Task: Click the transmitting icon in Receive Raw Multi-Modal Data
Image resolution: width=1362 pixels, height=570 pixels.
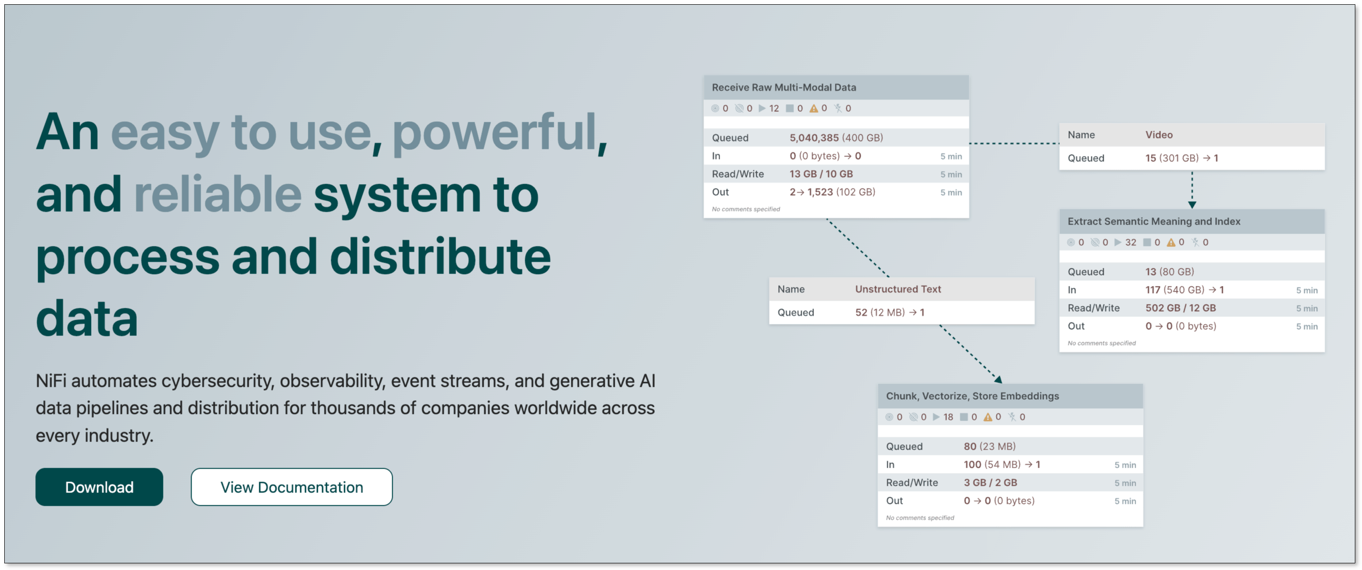Action: click(715, 108)
